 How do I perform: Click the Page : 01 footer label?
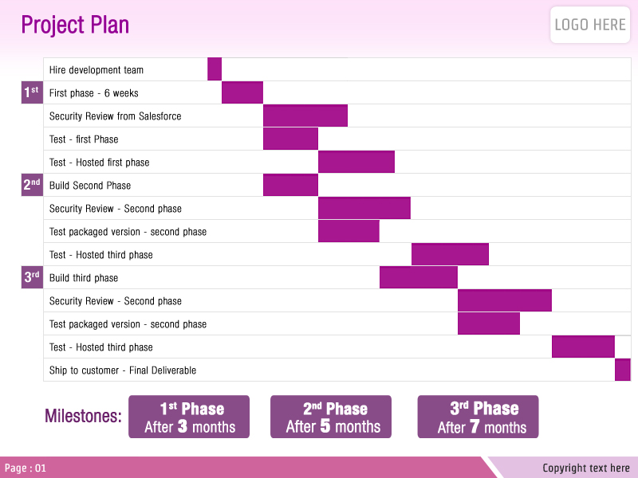(x=26, y=468)
